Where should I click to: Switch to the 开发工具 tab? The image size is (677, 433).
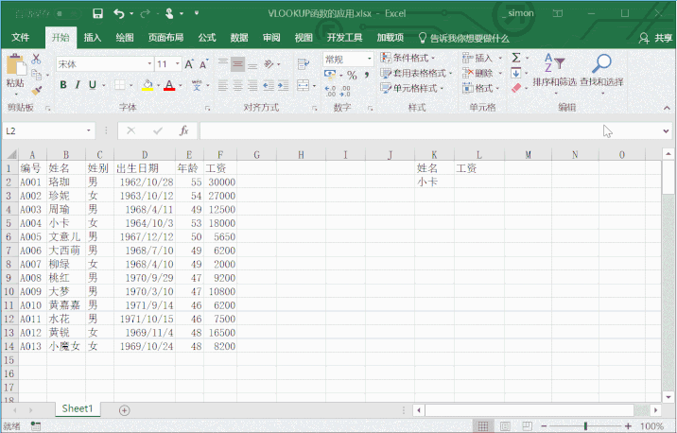(x=344, y=38)
